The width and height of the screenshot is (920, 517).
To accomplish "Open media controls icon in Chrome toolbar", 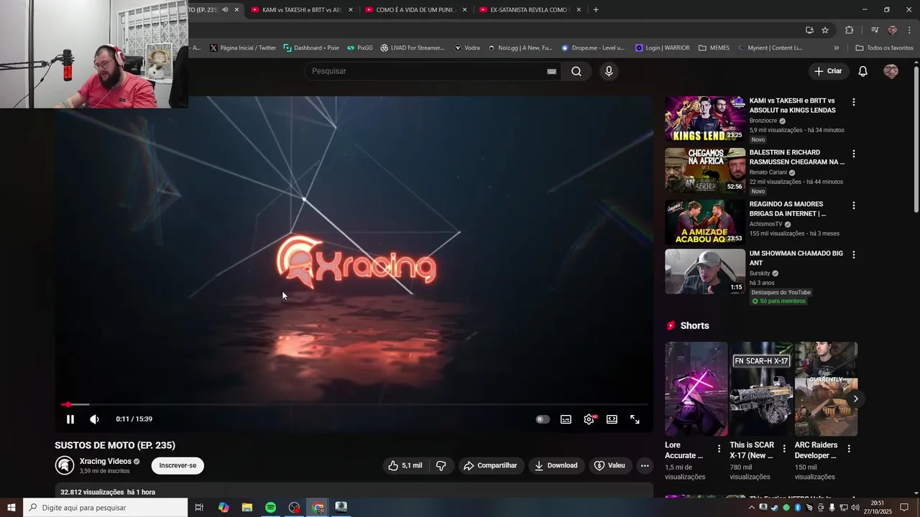I will pyautogui.click(x=875, y=30).
